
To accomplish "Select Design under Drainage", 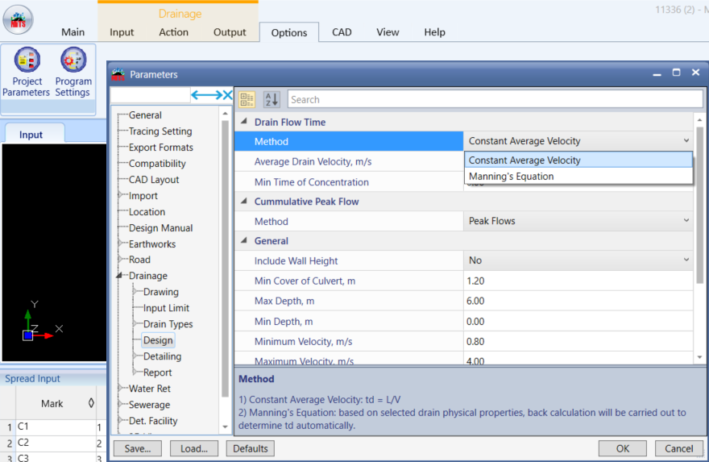I will (x=158, y=339).
